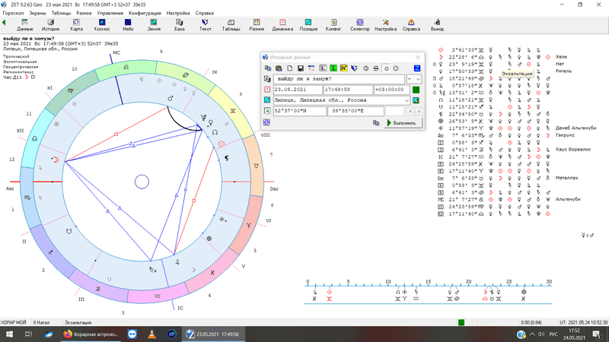
Task: Click the green L icon in dialog
Action: tap(333, 68)
